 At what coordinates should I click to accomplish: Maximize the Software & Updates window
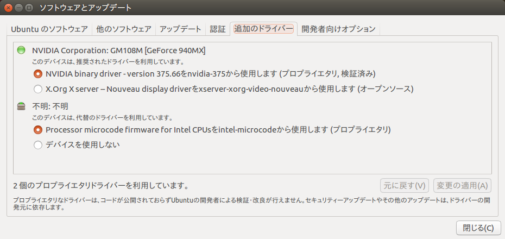[29, 8]
